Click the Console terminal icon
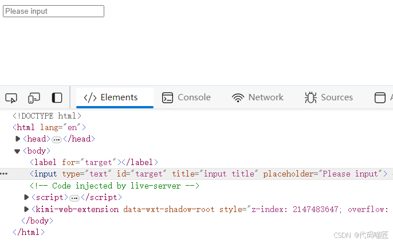This screenshot has width=393, height=243. click(x=167, y=97)
